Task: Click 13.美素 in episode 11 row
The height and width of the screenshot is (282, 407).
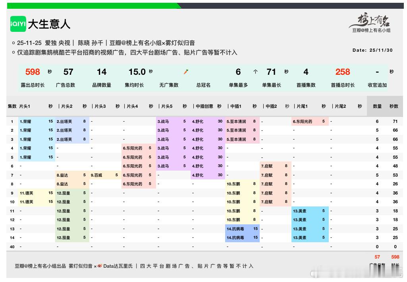Action: point(299,211)
